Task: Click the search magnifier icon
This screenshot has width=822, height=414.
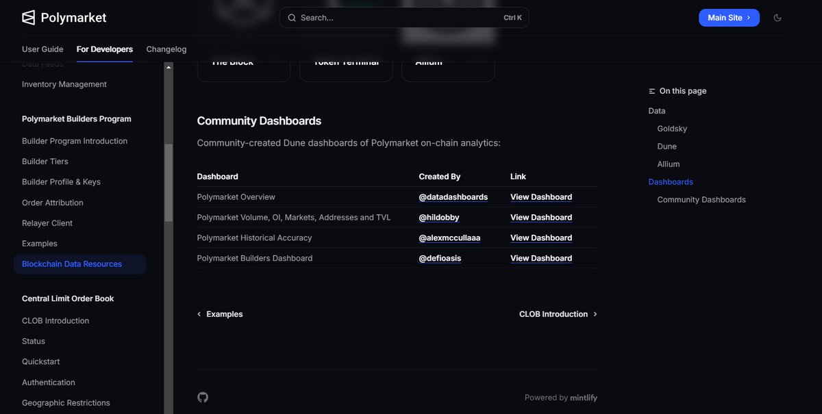Action: point(291,17)
